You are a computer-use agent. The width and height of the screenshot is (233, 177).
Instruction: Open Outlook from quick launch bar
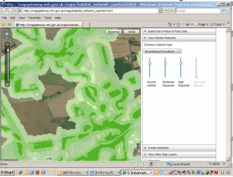26,173
